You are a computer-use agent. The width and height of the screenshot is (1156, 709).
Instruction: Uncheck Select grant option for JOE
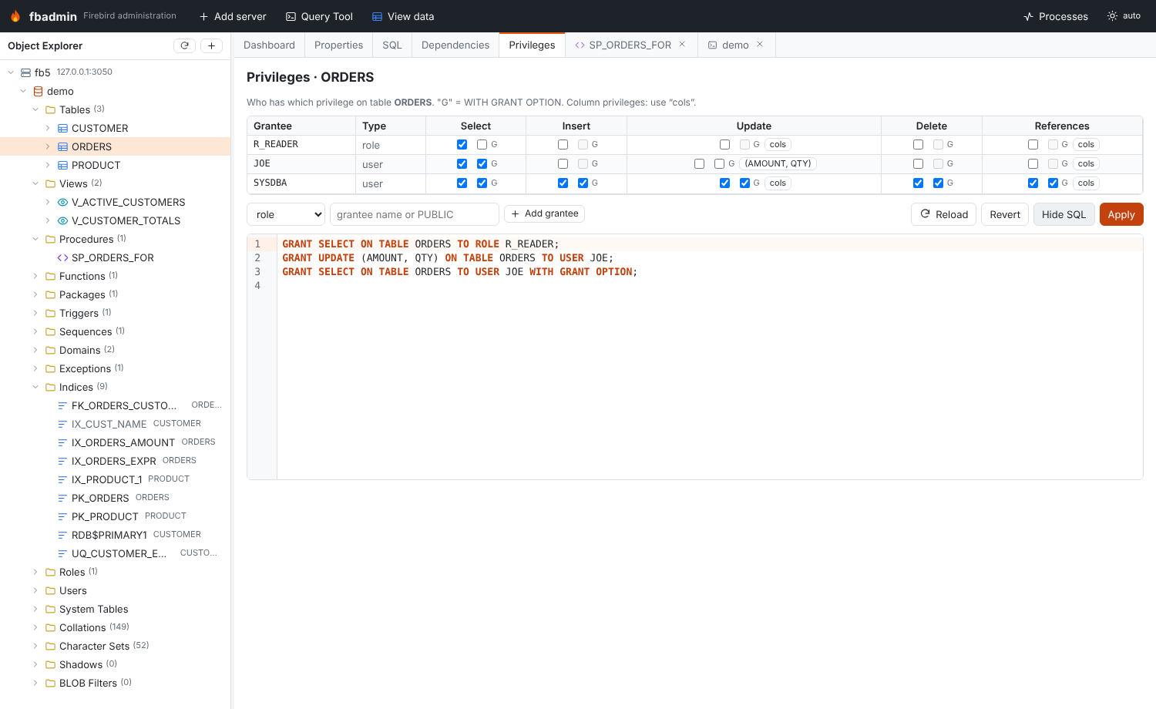[482, 163]
